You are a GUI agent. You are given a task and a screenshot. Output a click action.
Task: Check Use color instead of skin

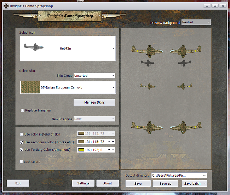pyautogui.click(x=22, y=134)
